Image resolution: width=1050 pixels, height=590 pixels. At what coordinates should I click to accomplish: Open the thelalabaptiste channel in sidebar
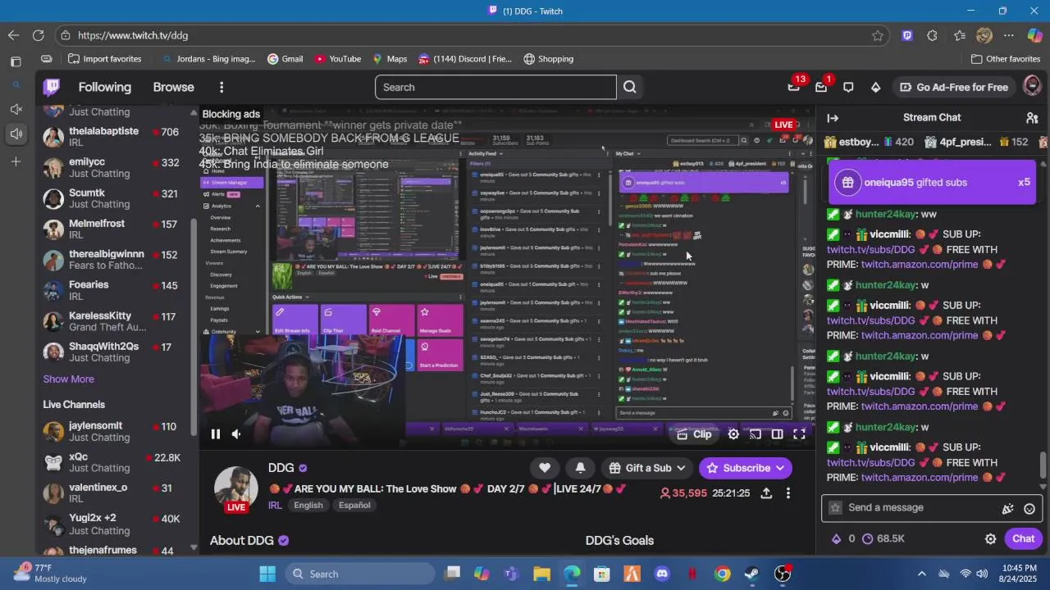[x=113, y=137]
